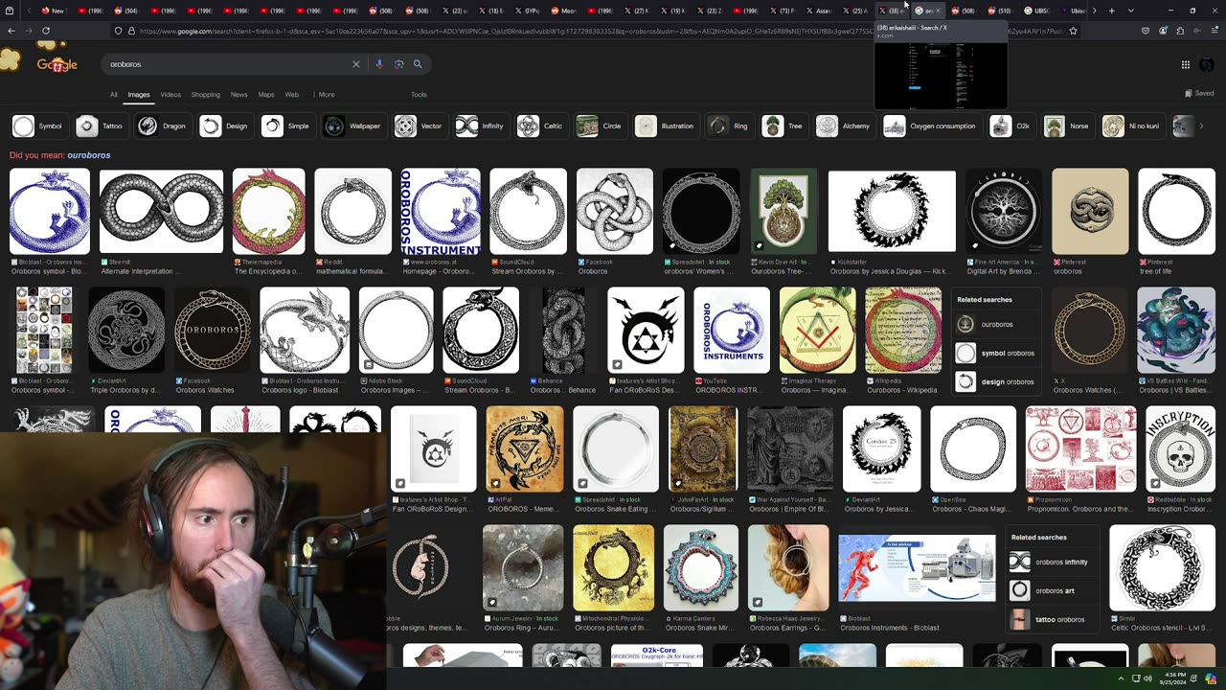Open the YouTube OROBOROS INSTRUMENTS thumbnail
This screenshot has width=1226, height=690.
pyautogui.click(x=732, y=331)
